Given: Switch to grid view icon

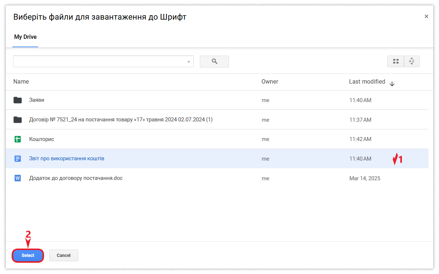Looking at the screenshot, I should 396,61.
